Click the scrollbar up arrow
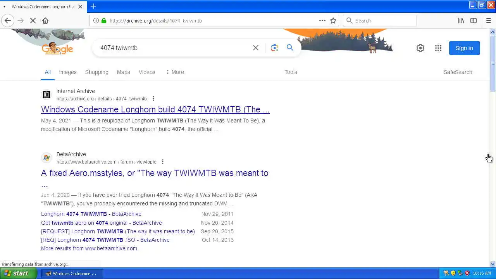The width and height of the screenshot is (496, 279). tap(493, 32)
